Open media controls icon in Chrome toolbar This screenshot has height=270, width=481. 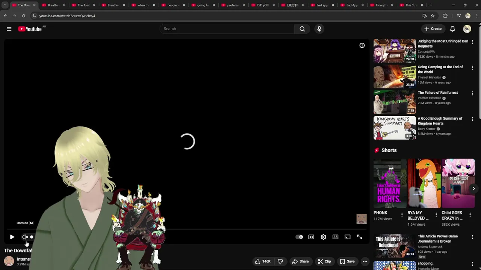tap(458, 16)
